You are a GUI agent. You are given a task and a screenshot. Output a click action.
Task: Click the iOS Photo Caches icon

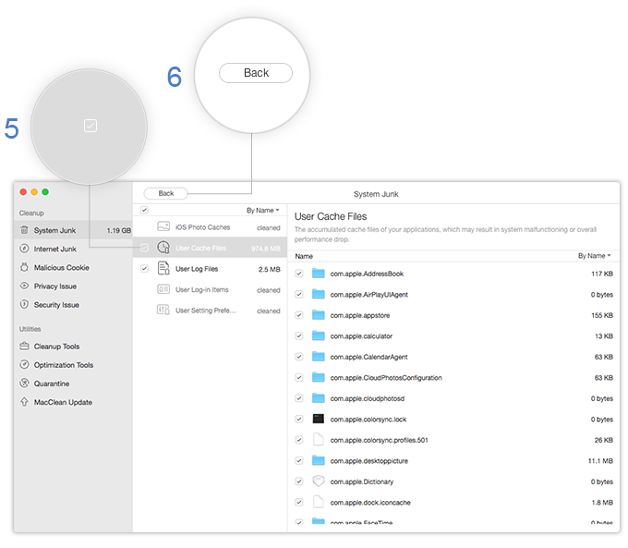click(x=163, y=227)
